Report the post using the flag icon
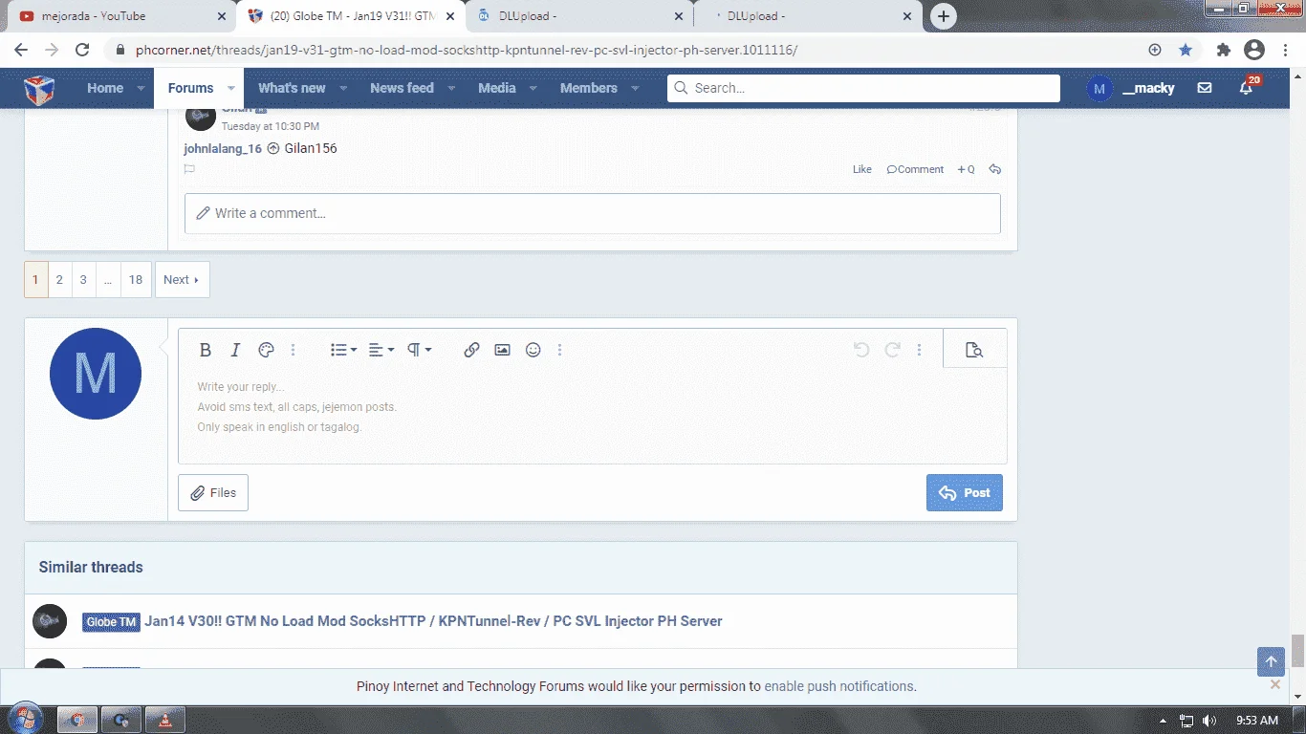1306x734 pixels. click(x=189, y=169)
